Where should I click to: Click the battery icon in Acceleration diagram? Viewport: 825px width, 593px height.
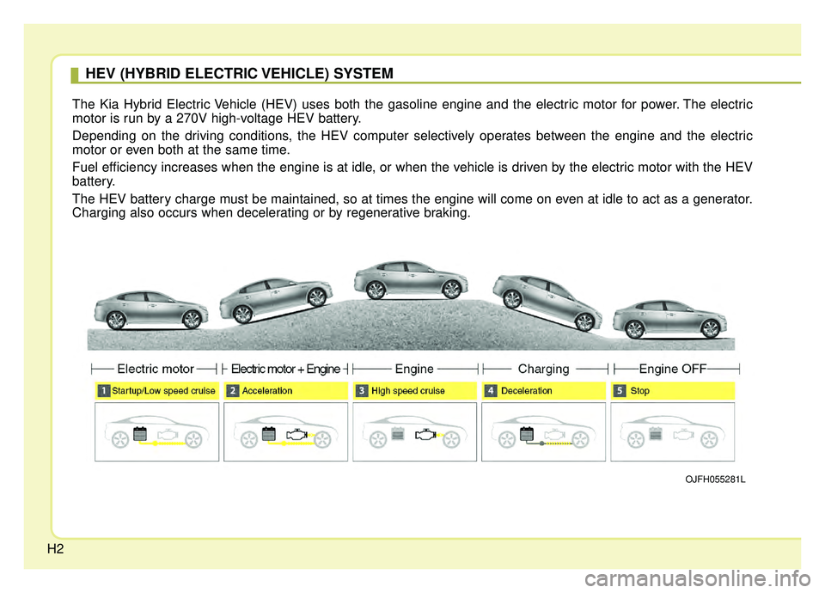[x=269, y=433]
